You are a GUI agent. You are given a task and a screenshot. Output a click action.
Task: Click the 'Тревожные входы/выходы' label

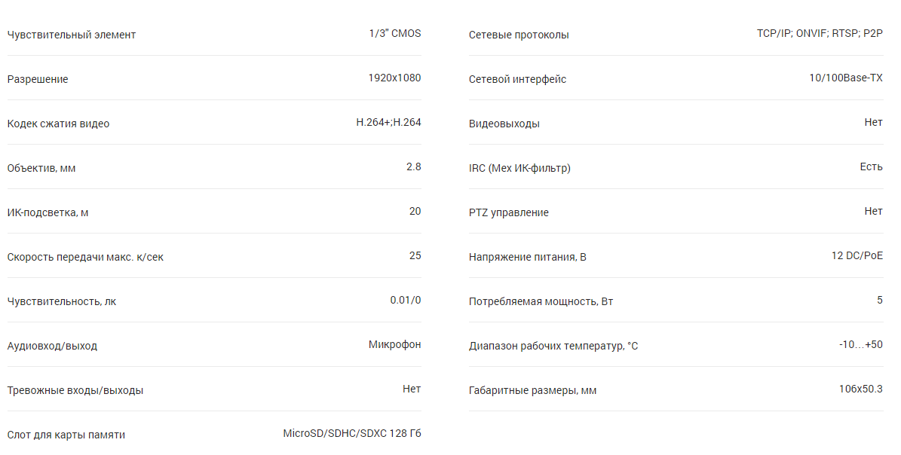(75, 391)
